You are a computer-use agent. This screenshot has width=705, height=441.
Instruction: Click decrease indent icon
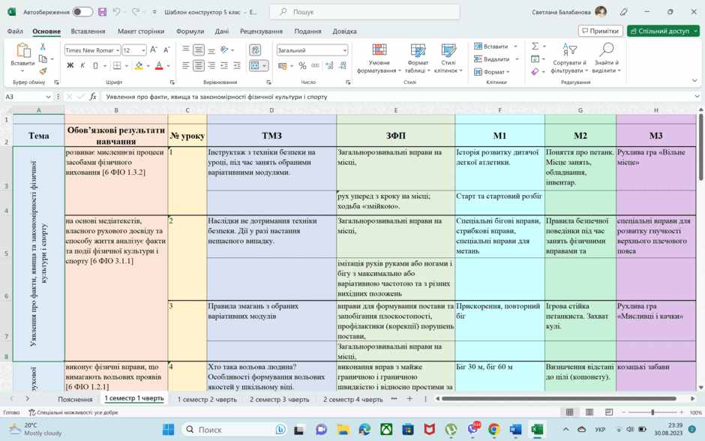pyautogui.click(x=224, y=66)
